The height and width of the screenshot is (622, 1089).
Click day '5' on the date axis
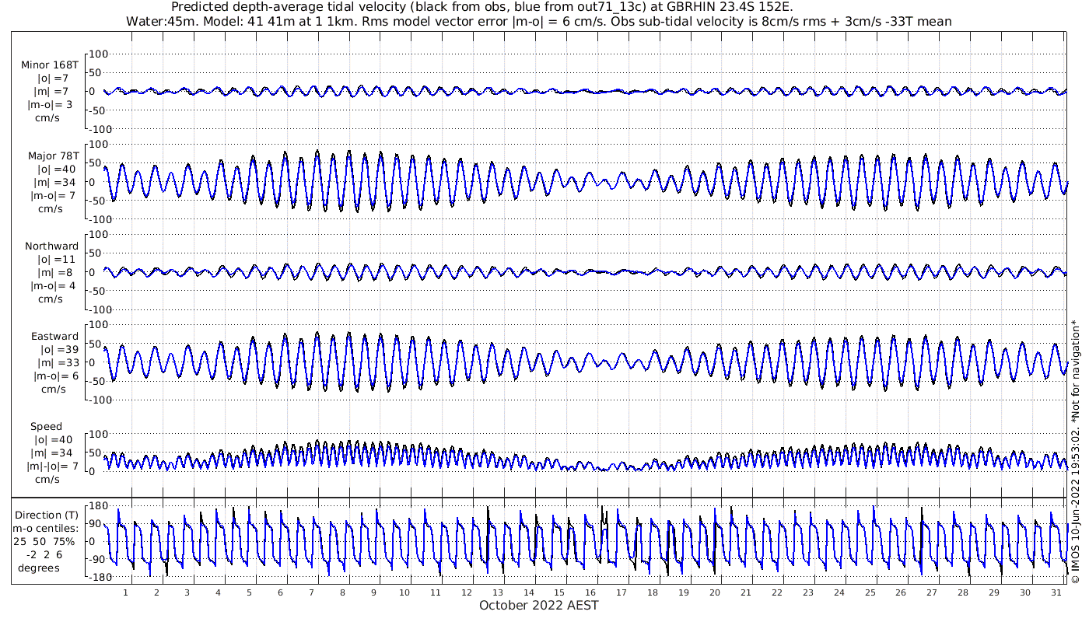pos(249,592)
